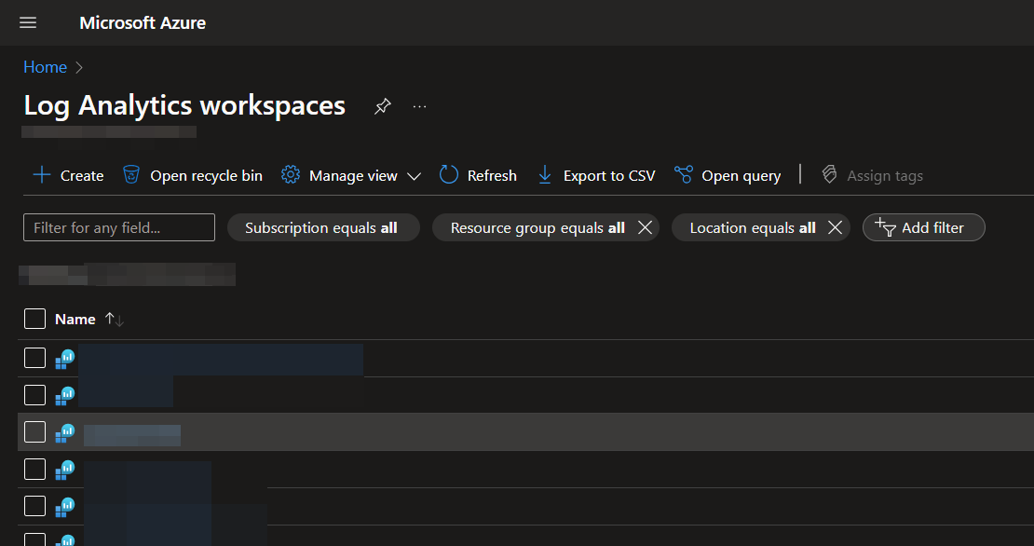Click the Open query button
The width and height of the screenshot is (1034, 546).
click(x=728, y=175)
